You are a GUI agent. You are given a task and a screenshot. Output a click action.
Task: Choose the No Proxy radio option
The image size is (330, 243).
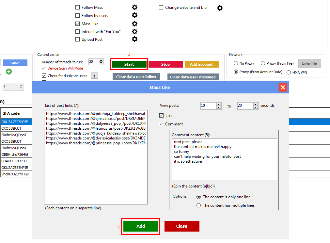pyautogui.click(x=236, y=63)
